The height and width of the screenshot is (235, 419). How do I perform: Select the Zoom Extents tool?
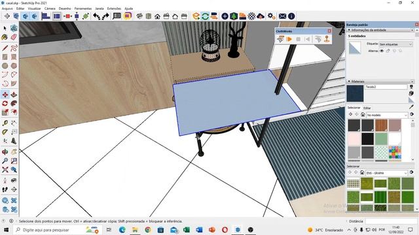pos(5,170)
